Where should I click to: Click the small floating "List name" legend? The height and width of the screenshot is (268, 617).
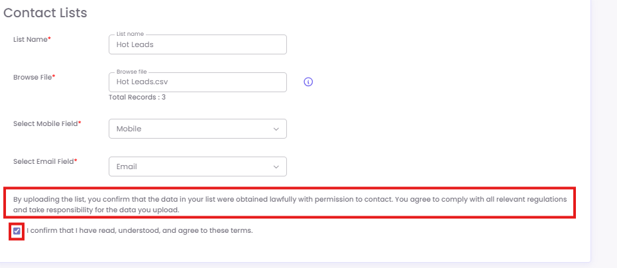coord(130,33)
